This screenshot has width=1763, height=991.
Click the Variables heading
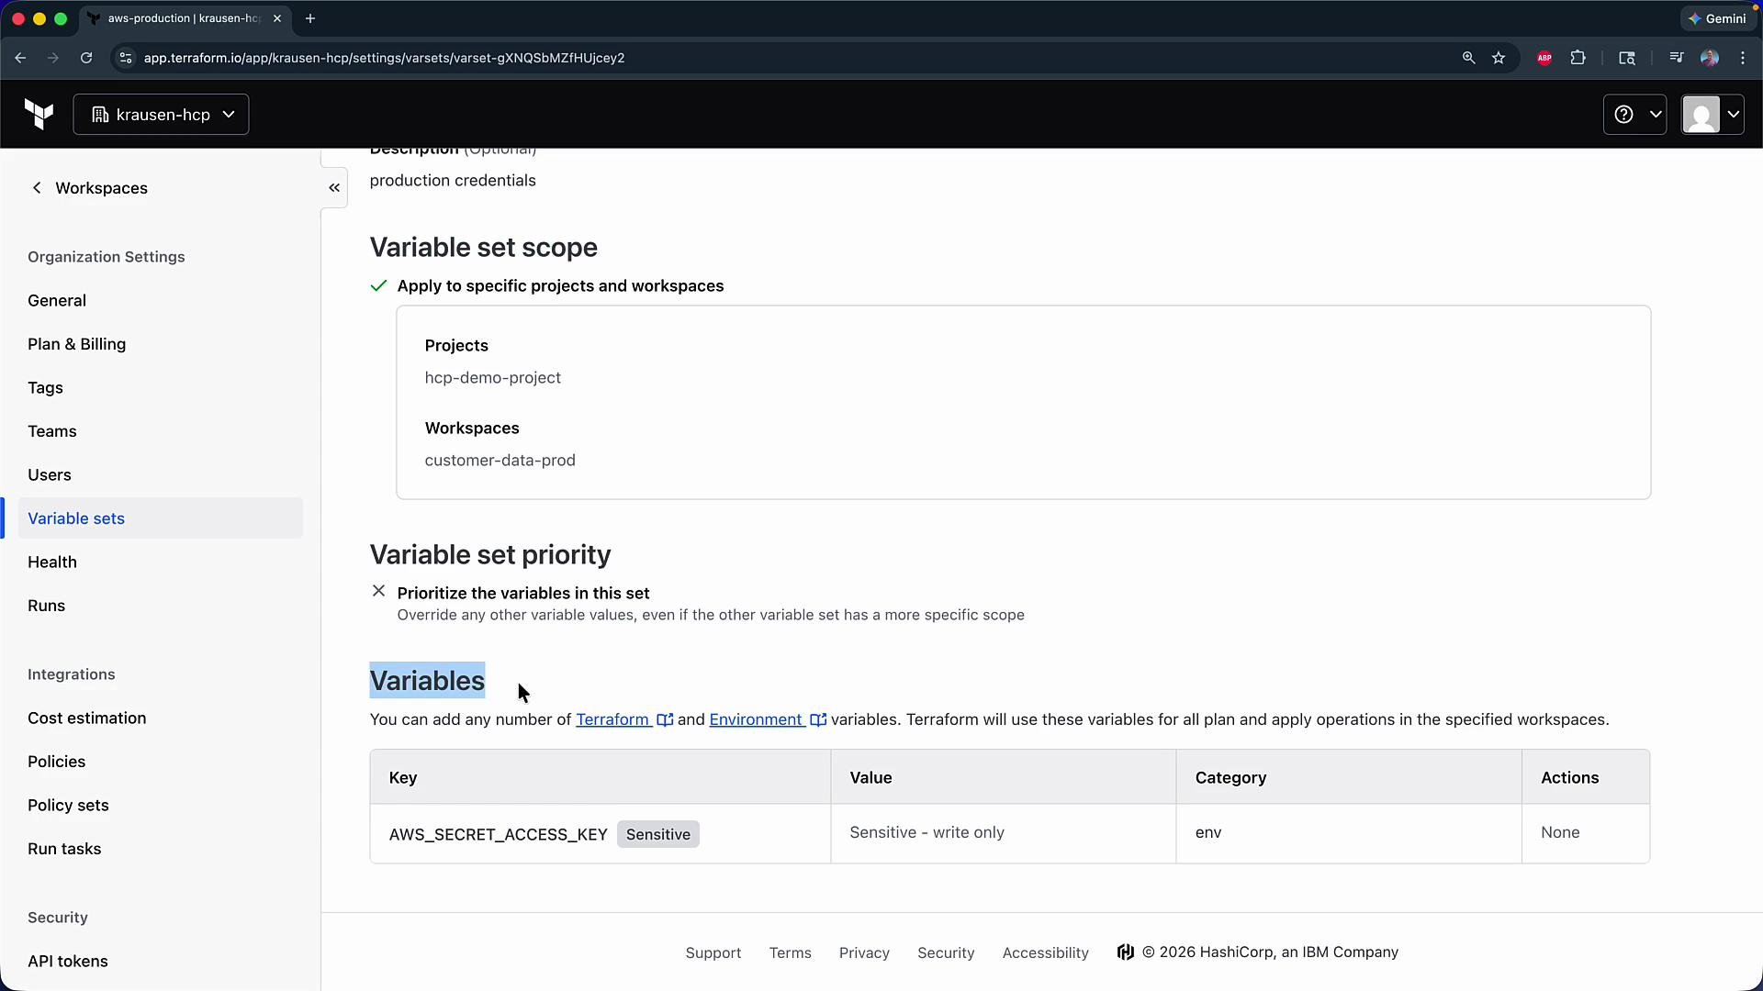click(x=427, y=681)
